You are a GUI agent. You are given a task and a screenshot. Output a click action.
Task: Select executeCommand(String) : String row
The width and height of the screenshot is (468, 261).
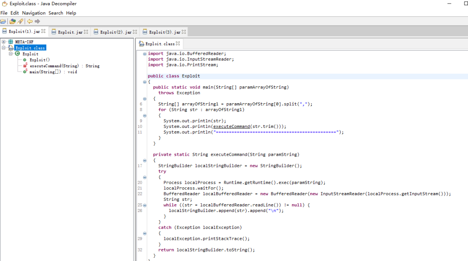65,66
